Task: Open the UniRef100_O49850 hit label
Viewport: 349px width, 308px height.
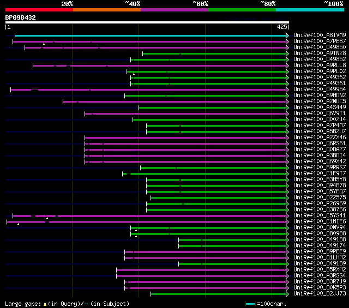Action: pyautogui.click(x=320, y=48)
